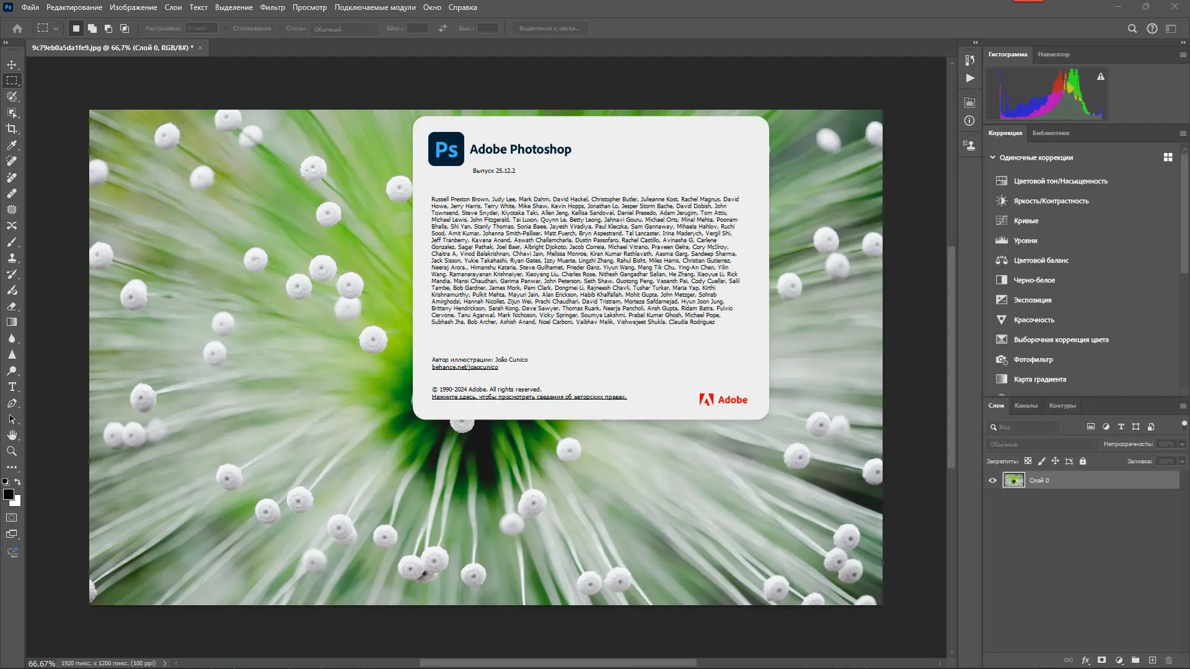Switch to the Каналы tab
The width and height of the screenshot is (1190, 669).
pyautogui.click(x=1026, y=406)
